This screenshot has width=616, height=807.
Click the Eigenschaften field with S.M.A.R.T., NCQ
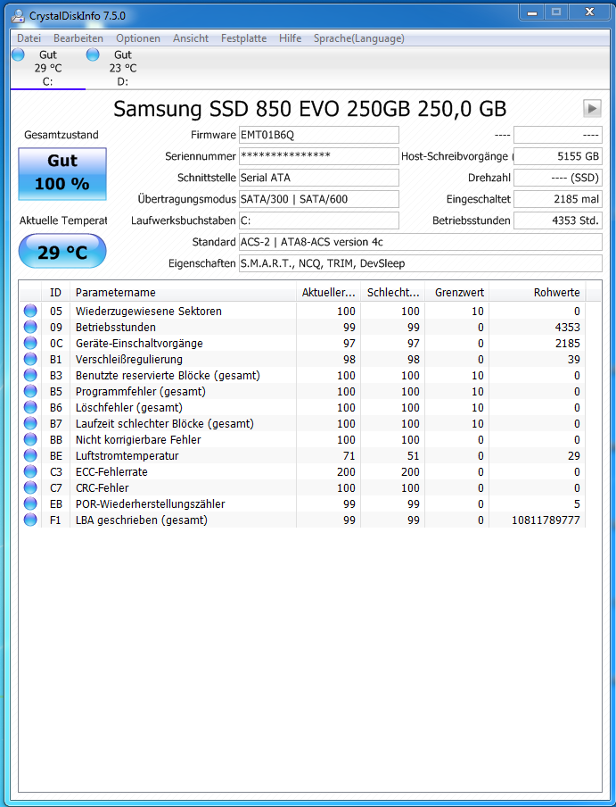(x=420, y=263)
